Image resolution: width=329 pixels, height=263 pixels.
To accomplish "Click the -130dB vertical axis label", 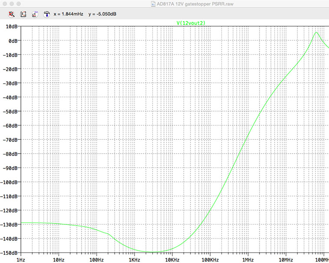I will tap(9, 225).
